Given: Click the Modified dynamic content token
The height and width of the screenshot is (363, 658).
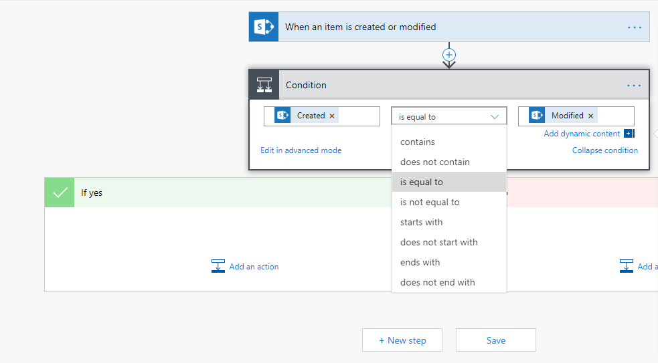Looking at the screenshot, I should 564,116.
